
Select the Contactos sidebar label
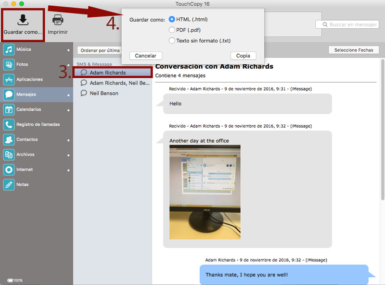pyautogui.click(x=27, y=139)
